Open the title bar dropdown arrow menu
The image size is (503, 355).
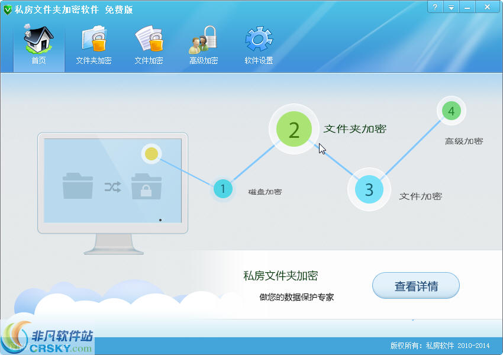(x=452, y=7)
